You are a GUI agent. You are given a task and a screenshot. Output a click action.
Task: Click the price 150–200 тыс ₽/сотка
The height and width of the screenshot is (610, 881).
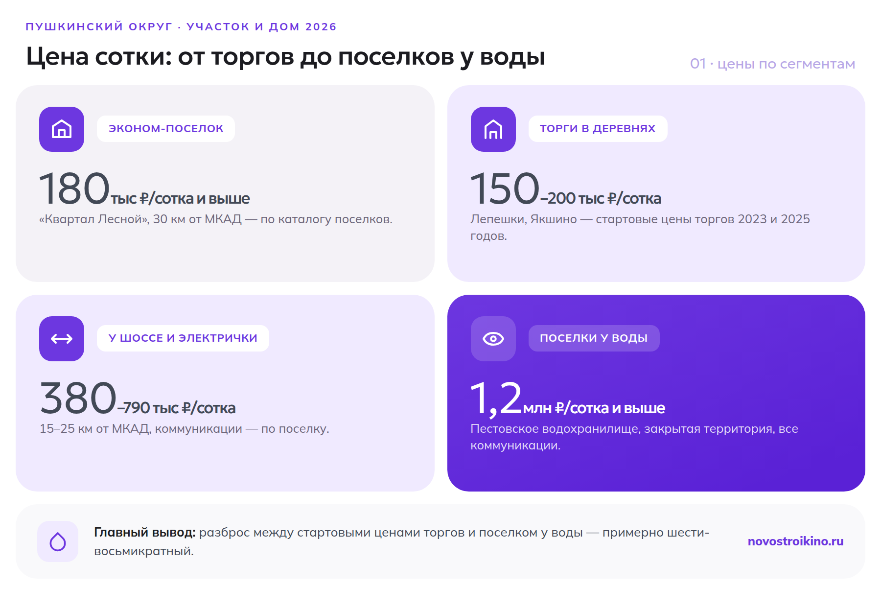click(566, 189)
